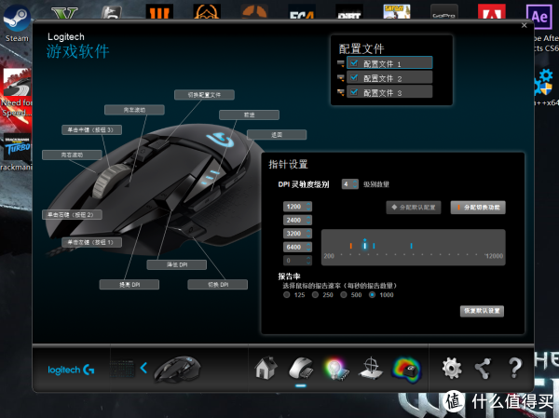Select the G502 mouse device thumbnail

click(177, 369)
